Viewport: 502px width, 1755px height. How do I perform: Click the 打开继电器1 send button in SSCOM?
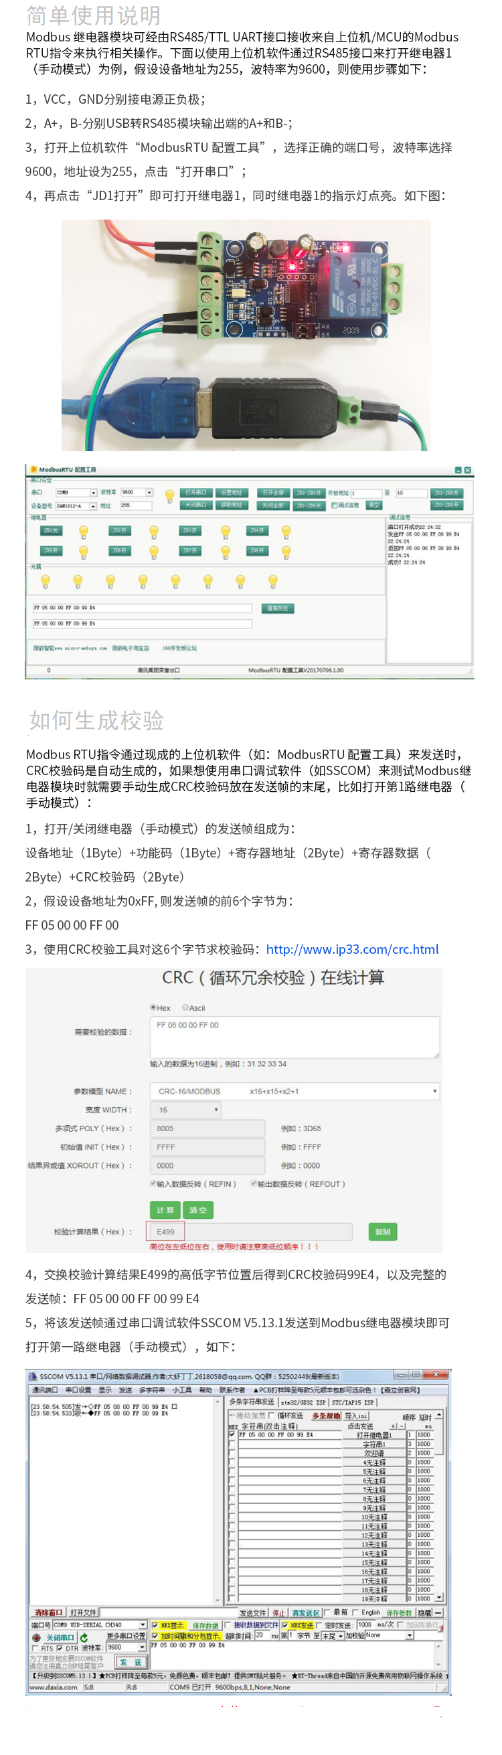point(375,1435)
